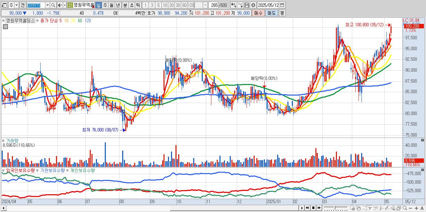Toggle the 외국인보유수량 panel square marker
Screen dimensions: 426x212
tap(4, 170)
